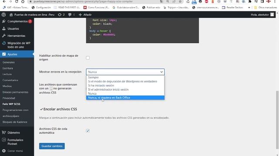Go to Medios settings submenu
The height and width of the screenshot is (156, 279).
(x=7, y=86)
